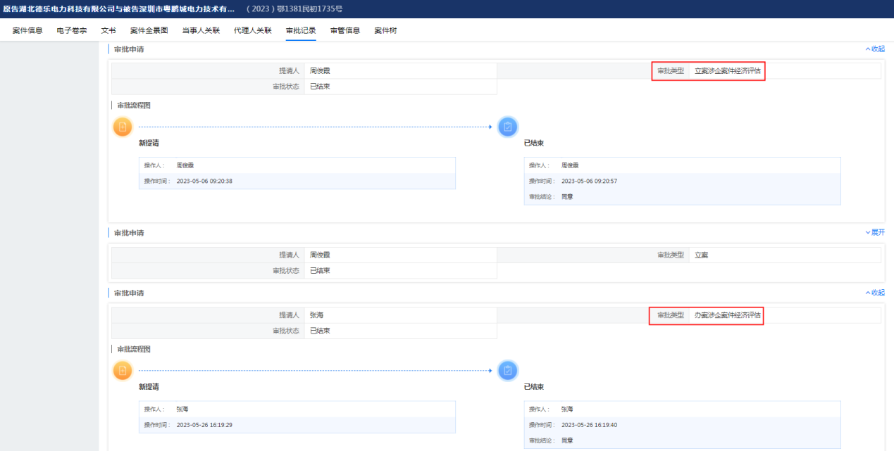This screenshot has width=894, height=451.
Task: Click blue 已结束 icon in 办案涉企案件经济评估 flow
Action: [x=507, y=370]
